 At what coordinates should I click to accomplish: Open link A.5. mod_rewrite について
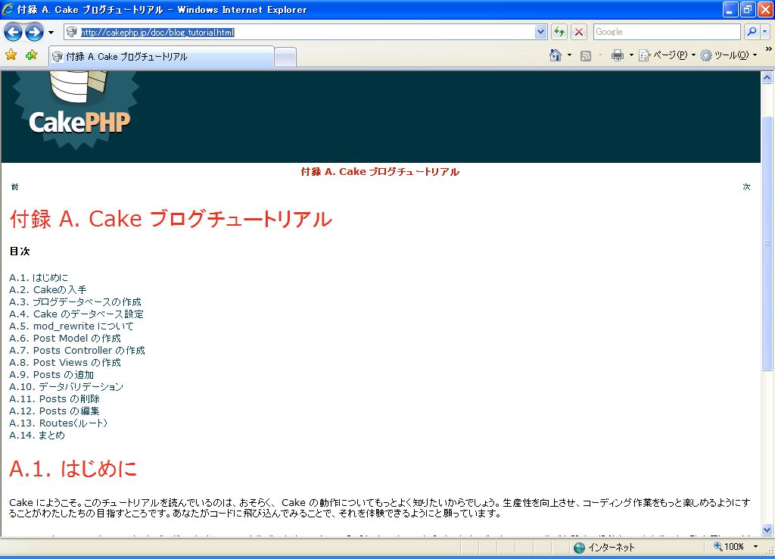(71, 326)
